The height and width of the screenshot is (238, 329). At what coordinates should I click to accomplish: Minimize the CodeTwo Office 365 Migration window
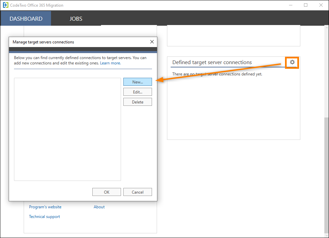[291, 5]
